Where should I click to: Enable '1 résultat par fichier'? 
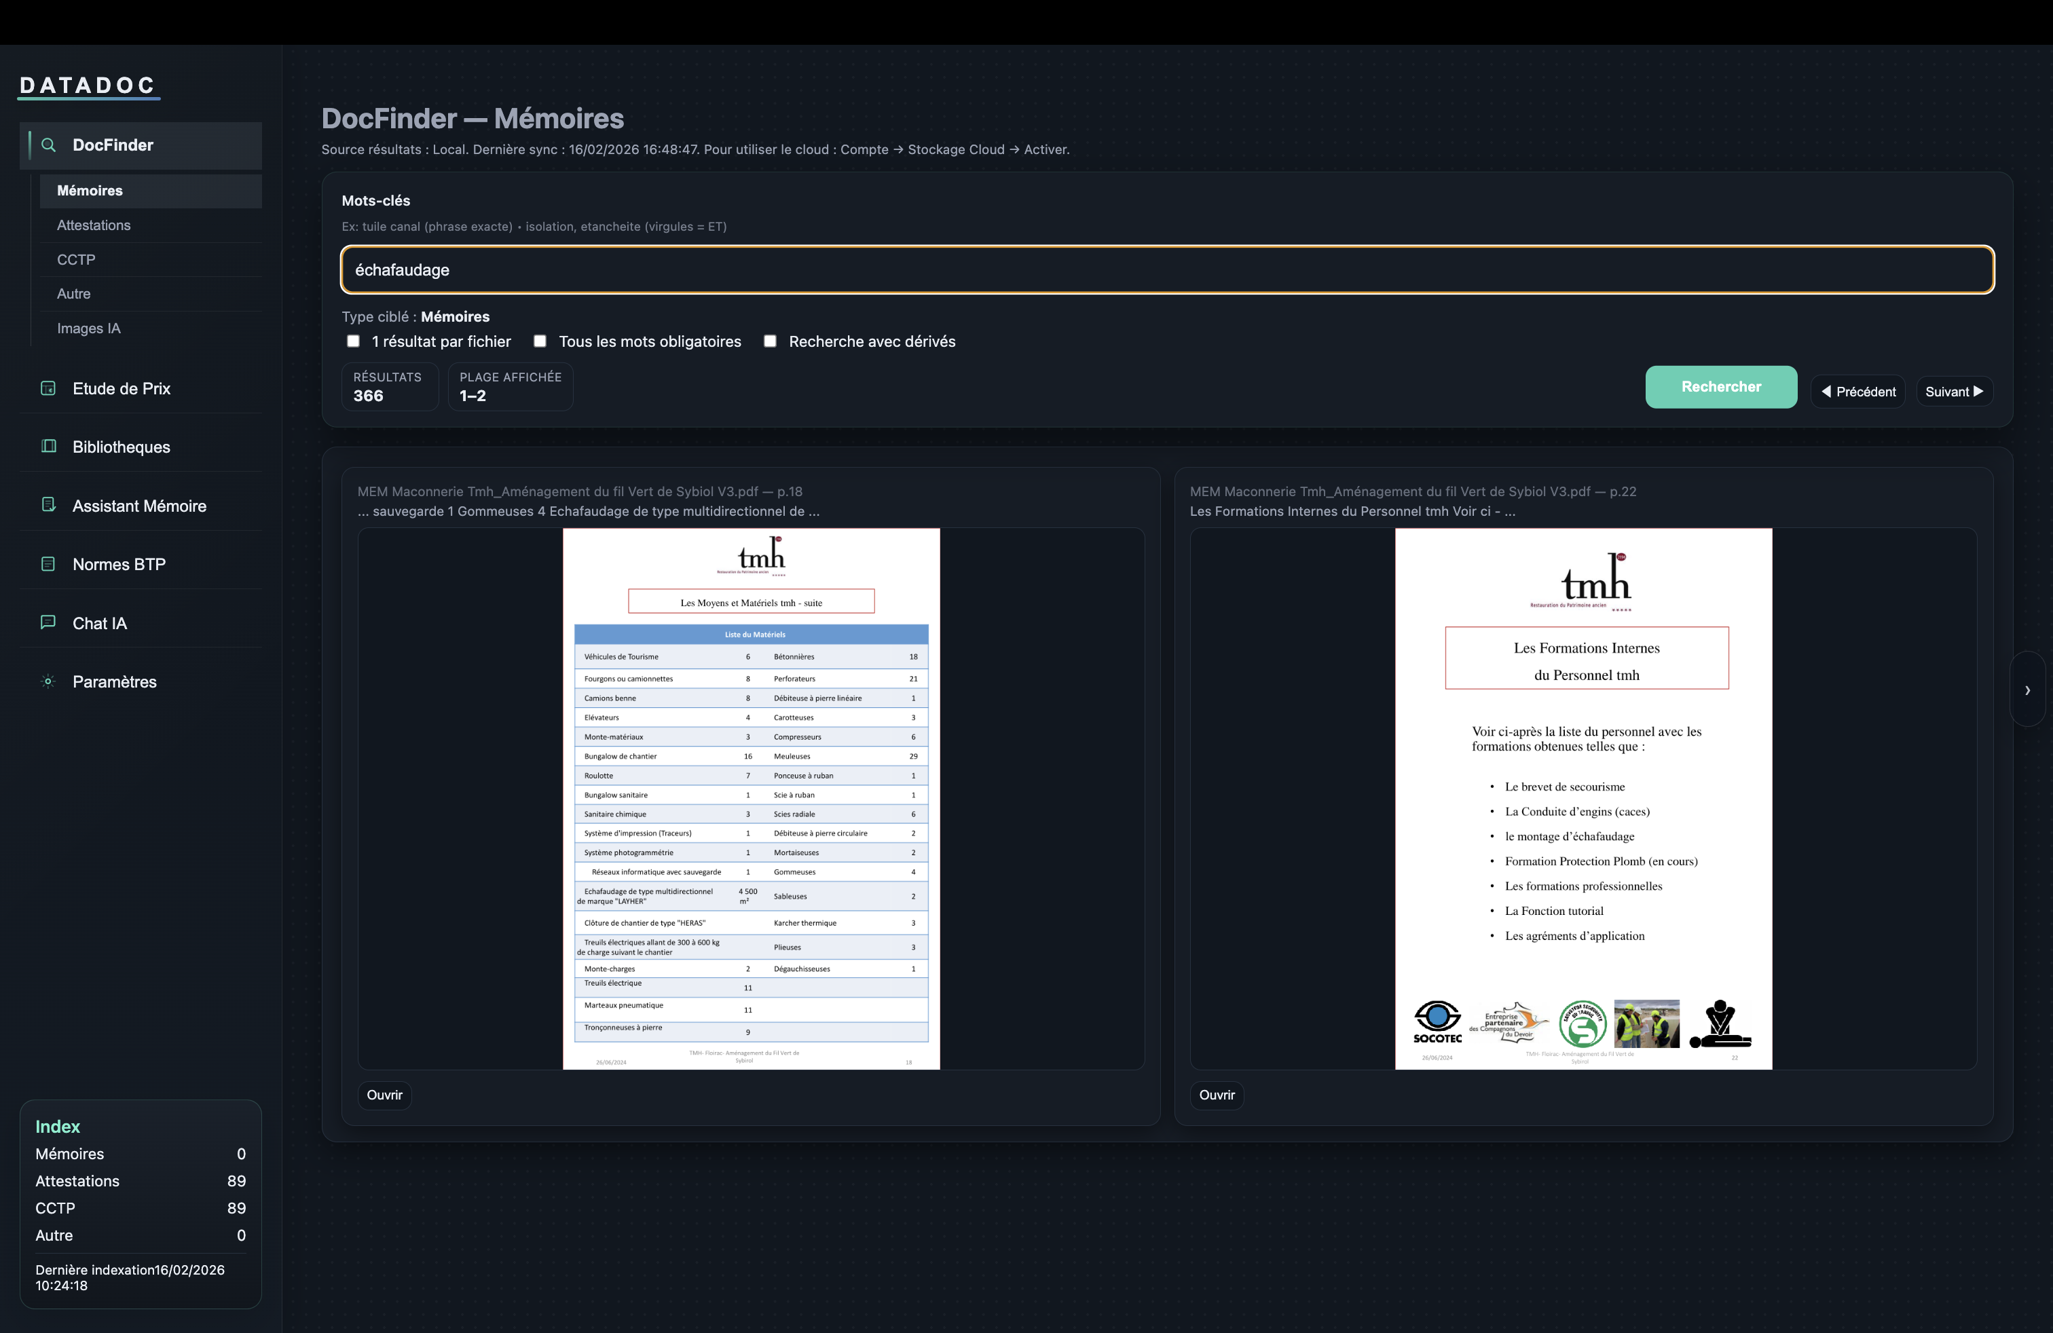pos(354,341)
